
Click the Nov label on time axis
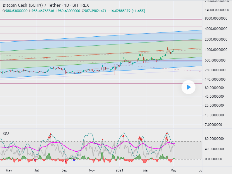pos(92,170)
